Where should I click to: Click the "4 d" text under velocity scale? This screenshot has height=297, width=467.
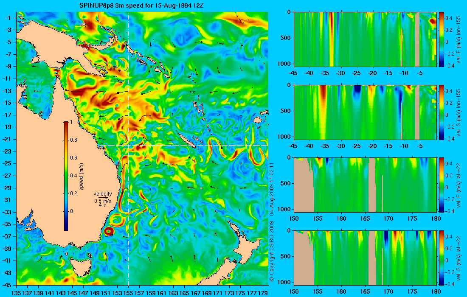103,205
